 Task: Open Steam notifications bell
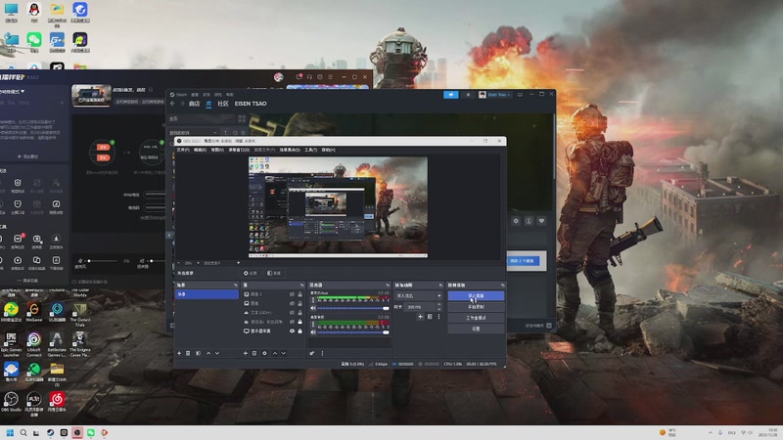pos(468,94)
